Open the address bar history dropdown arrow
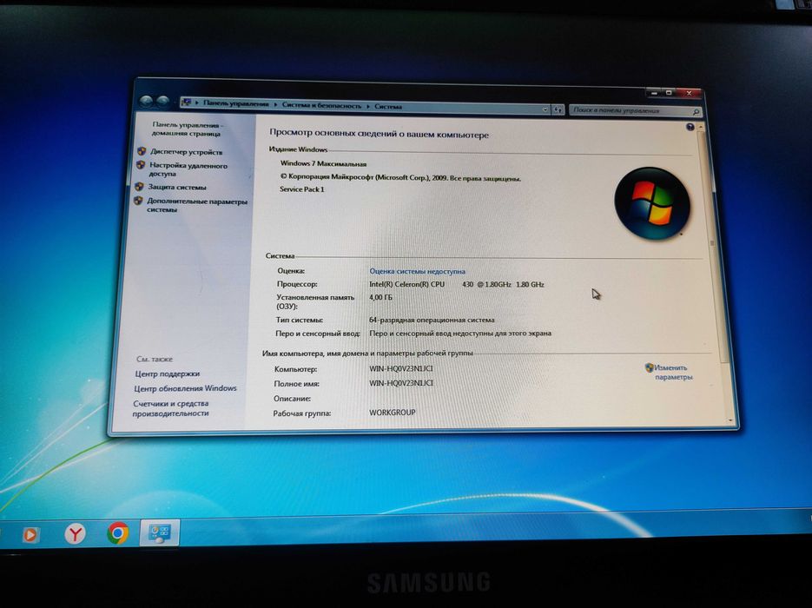The height and width of the screenshot is (608, 812). tap(545, 109)
